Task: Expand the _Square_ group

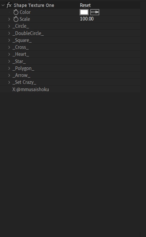Action: (x=9, y=40)
